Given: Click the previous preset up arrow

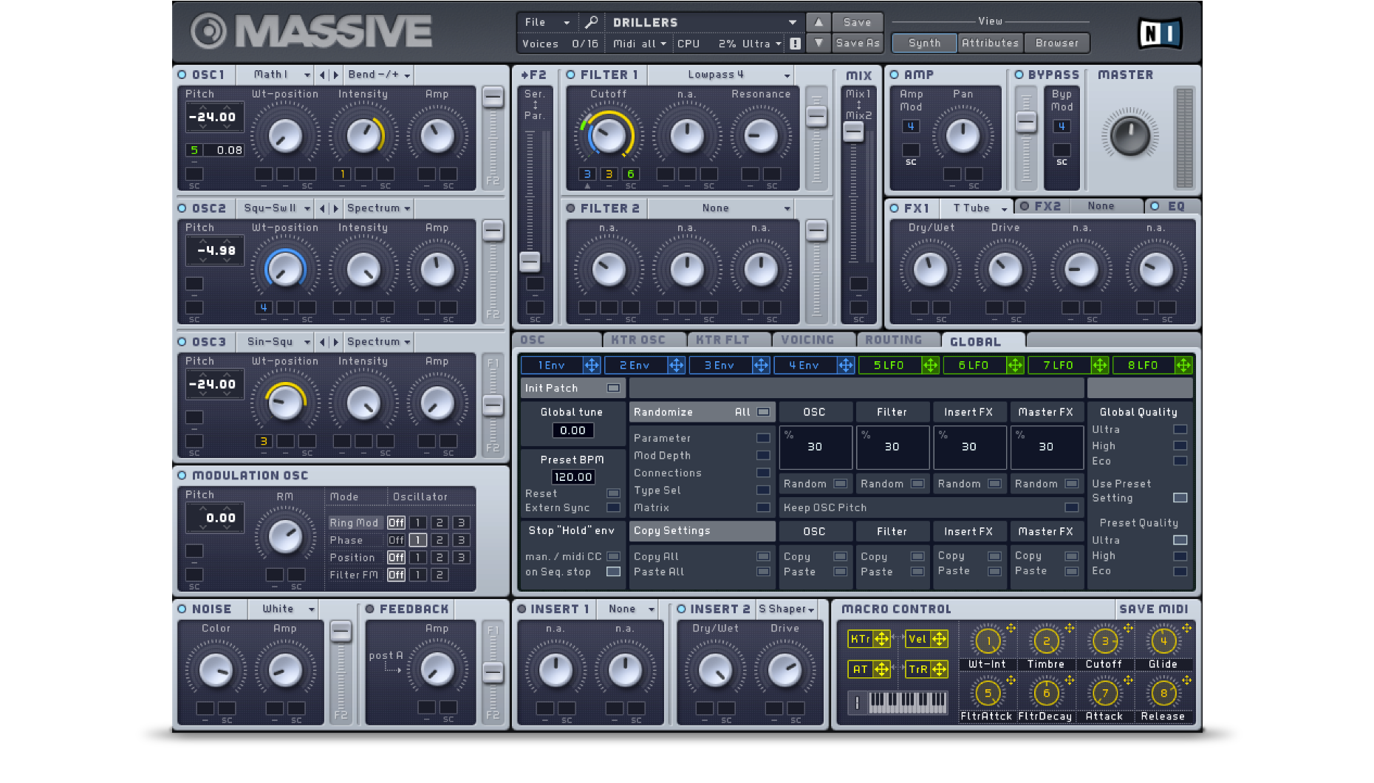Looking at the screenshot, I should coord(818,22).
